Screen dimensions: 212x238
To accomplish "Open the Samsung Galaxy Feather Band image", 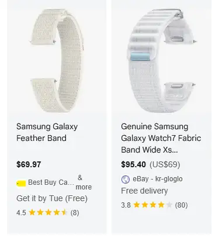I will coord(57,60).
